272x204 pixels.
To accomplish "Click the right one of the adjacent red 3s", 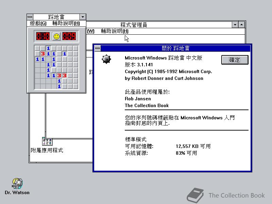I will coord(65,75).
